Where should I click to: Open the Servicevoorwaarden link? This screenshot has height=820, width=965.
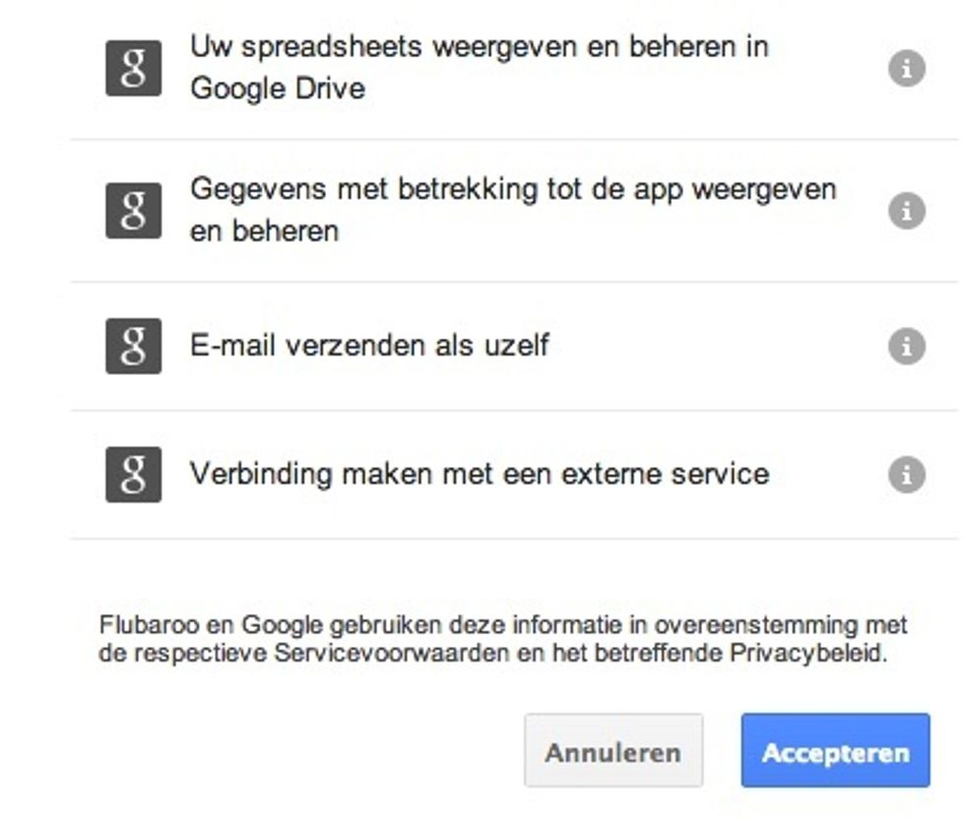coord(392,653)
